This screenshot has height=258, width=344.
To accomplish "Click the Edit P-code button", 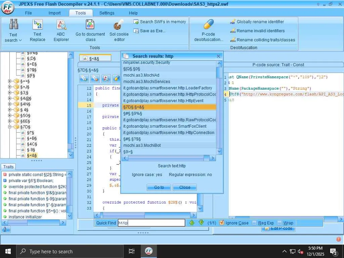I will click(x=278, y=228).
